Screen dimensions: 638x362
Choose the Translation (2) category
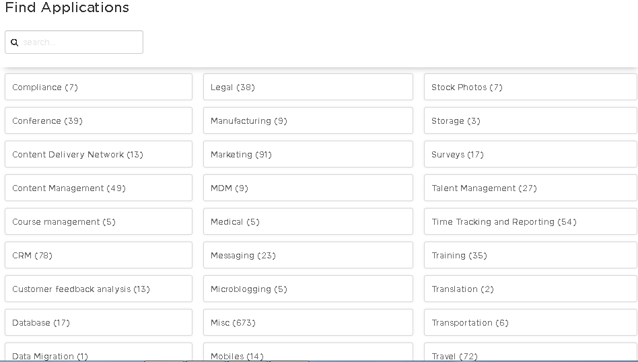pyautogui.click(x=530, y=289)
